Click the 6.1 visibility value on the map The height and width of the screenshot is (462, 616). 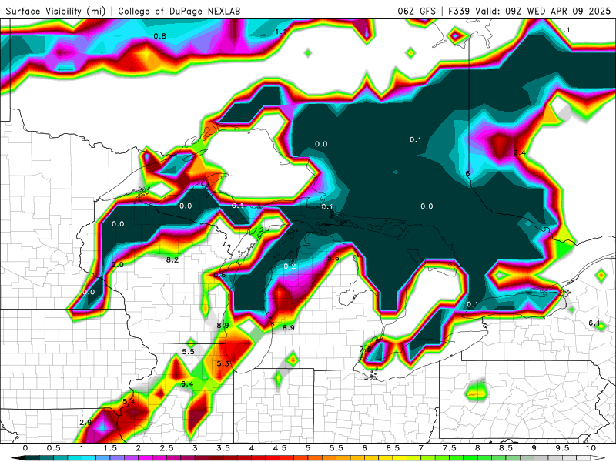pyautogui.click(x=594, y=323)
